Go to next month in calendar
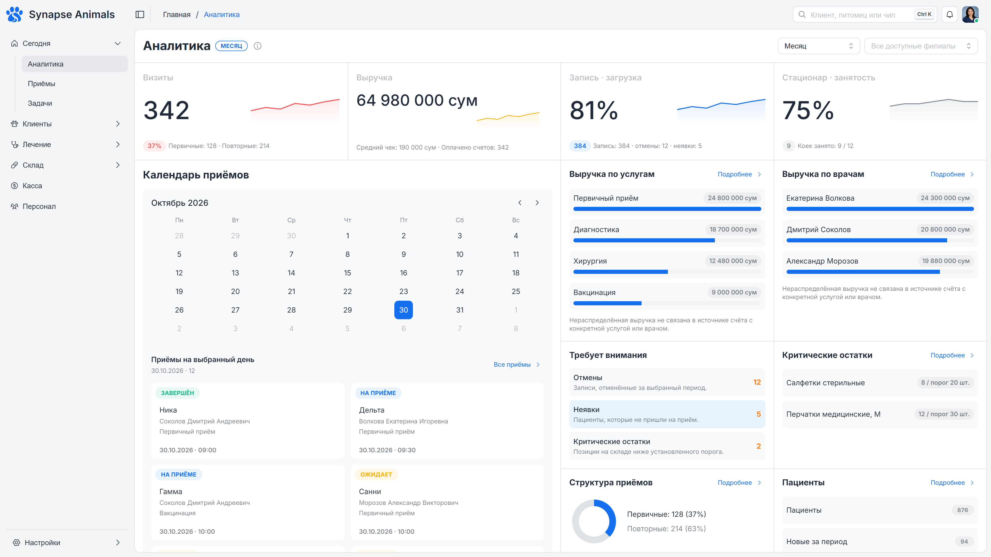991x557 pixels. coord(537,203)
